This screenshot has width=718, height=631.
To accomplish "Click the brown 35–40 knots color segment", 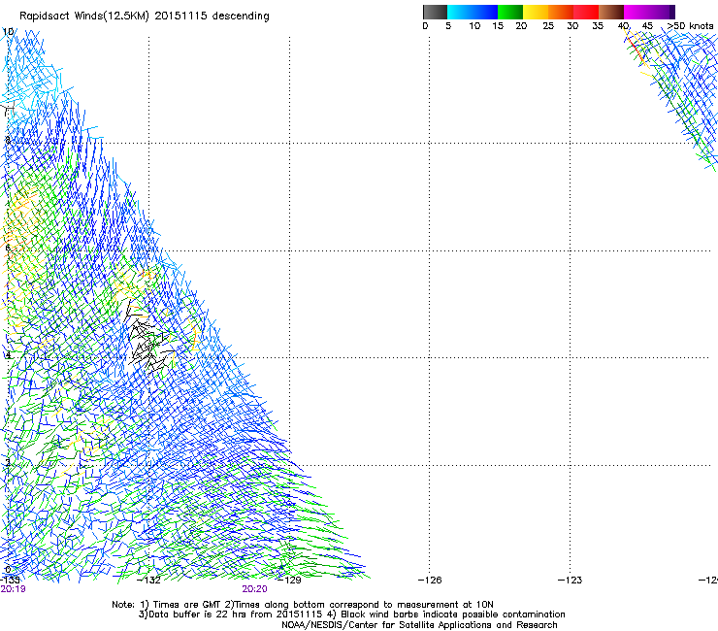I will tap(611, 12).
